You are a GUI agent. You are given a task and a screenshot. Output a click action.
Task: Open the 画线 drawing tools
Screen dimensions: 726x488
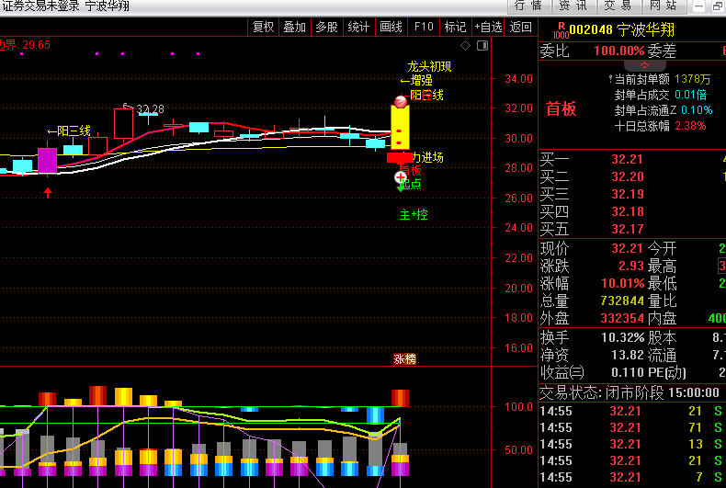click(x=391, y=27)
